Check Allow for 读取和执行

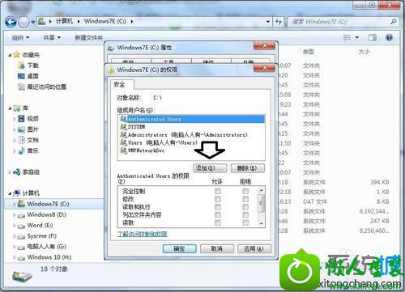point(217,207)
